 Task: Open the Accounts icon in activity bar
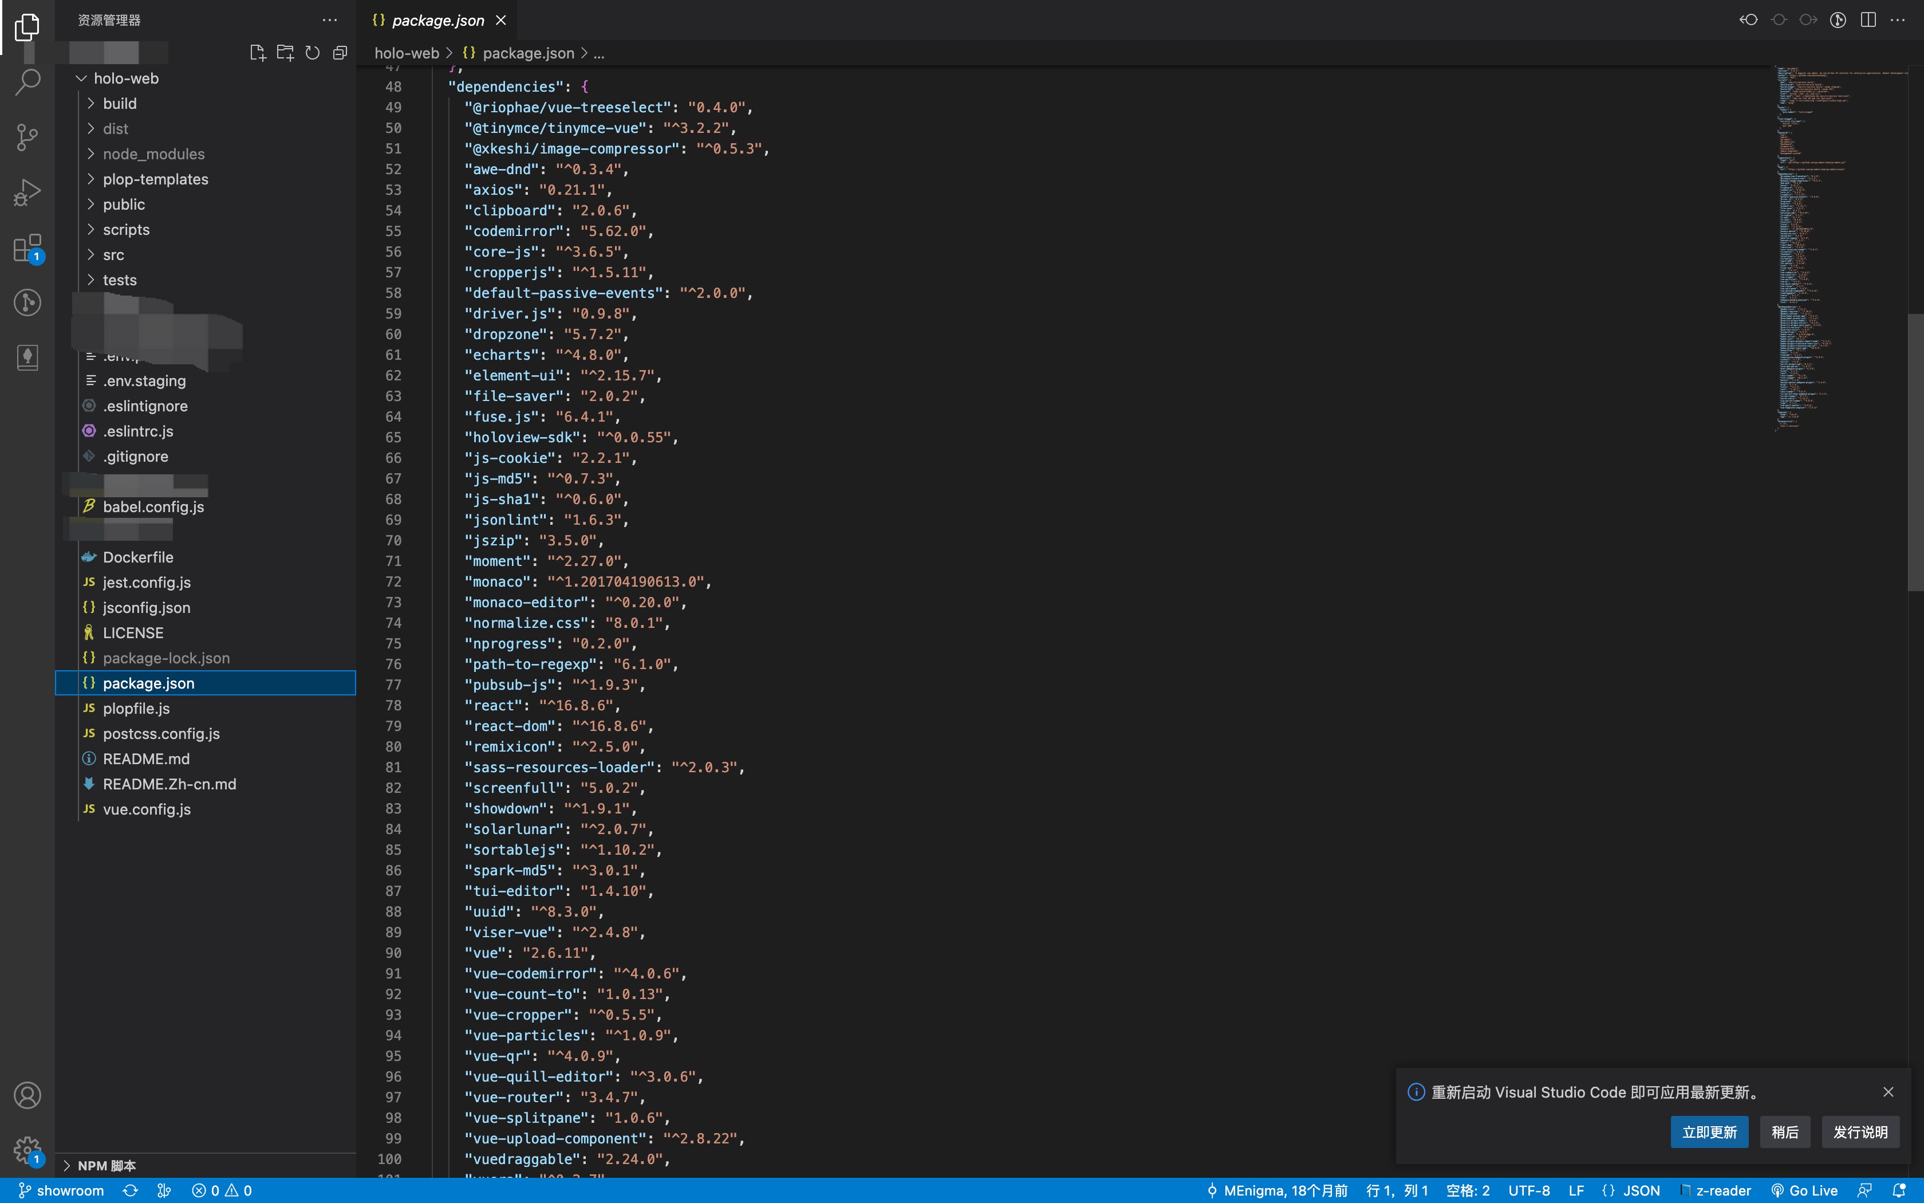pos(27,1095)
